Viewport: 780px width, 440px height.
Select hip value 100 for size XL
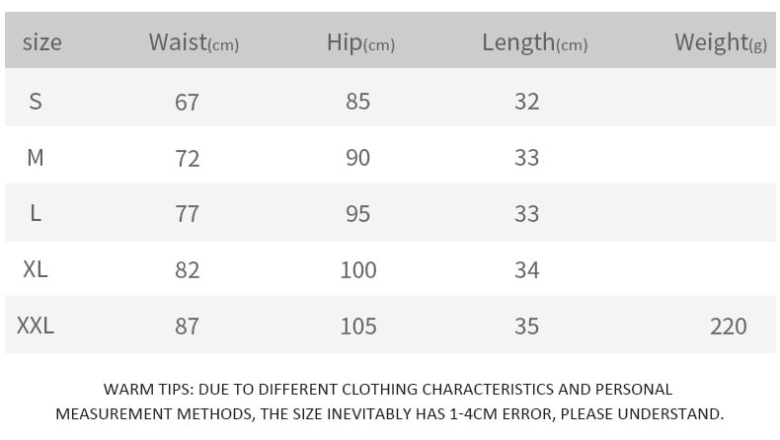click(x=358, y=269)
